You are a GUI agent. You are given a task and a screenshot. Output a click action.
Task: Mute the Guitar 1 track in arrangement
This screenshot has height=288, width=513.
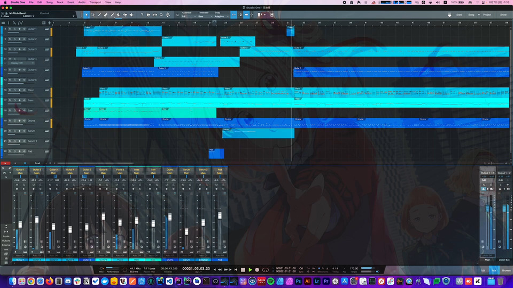[10, 29]
